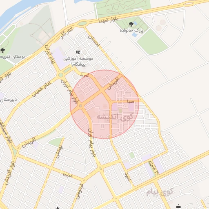The image size is (209, 209).
Task: Click the oval roundabout on بلوار شهدا
Action: tap(82, 24)
